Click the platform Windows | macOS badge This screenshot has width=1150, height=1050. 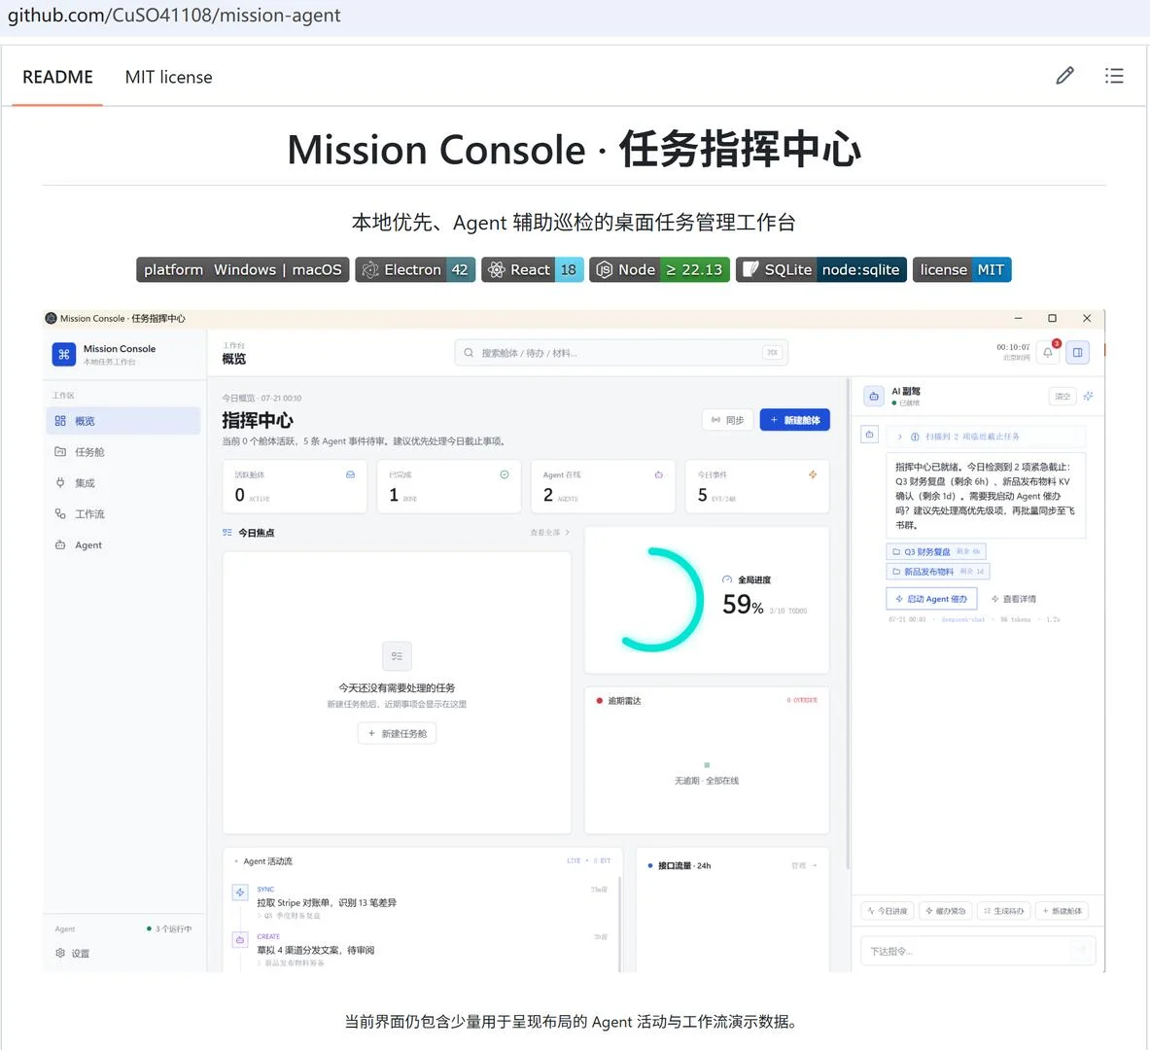click(x=243, y=269)
